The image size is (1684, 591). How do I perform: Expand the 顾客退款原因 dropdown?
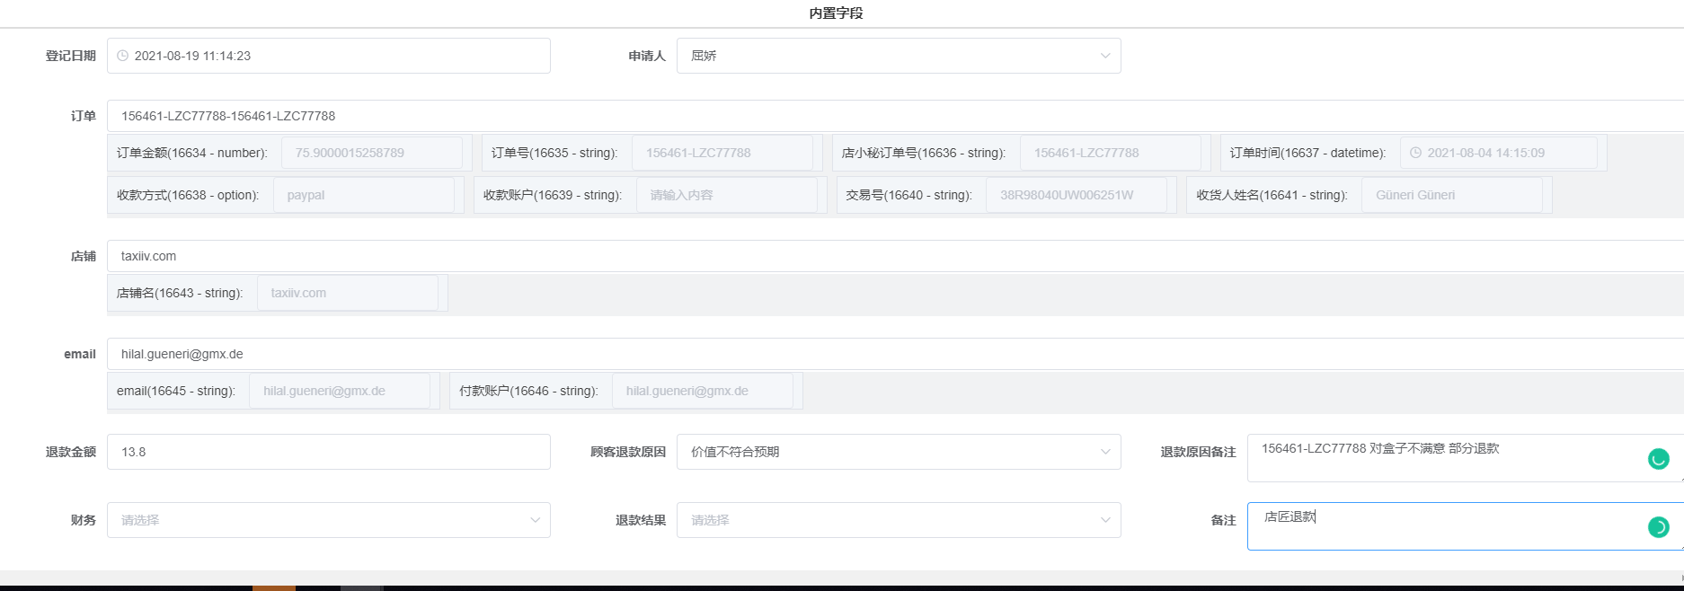(x=898, y=452)
